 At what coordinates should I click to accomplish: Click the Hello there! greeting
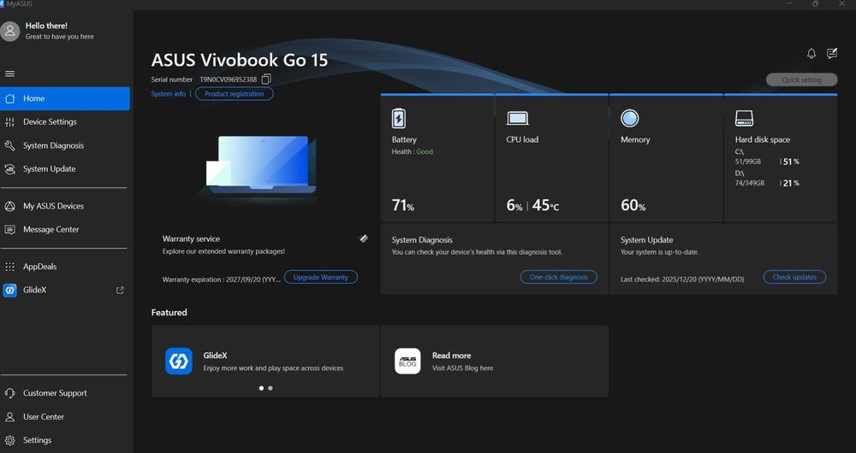(x=46, y=26)
